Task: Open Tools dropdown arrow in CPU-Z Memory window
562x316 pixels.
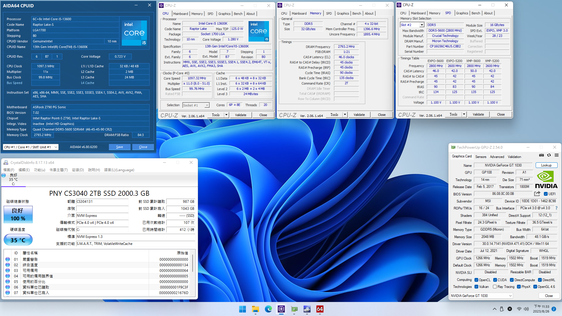Action: 345,115
